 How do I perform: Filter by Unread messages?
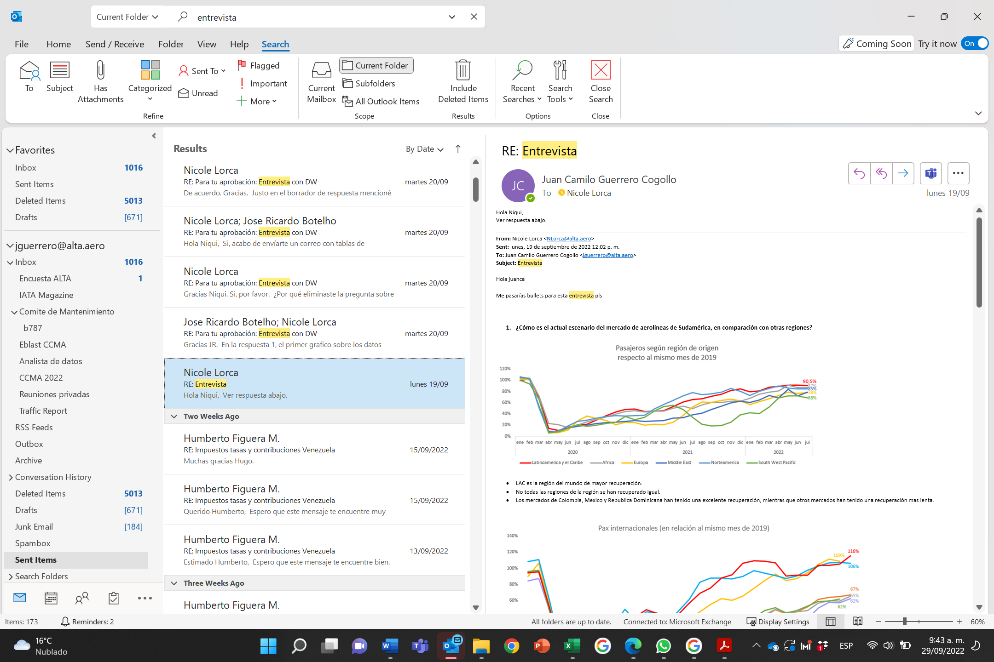(198, 93)
